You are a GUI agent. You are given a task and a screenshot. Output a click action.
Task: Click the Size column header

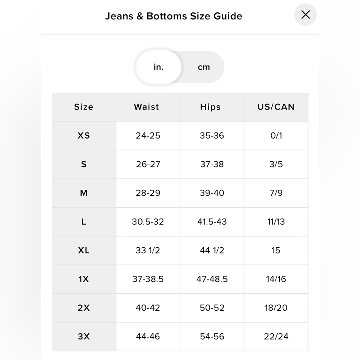click(x=84, y=107)
